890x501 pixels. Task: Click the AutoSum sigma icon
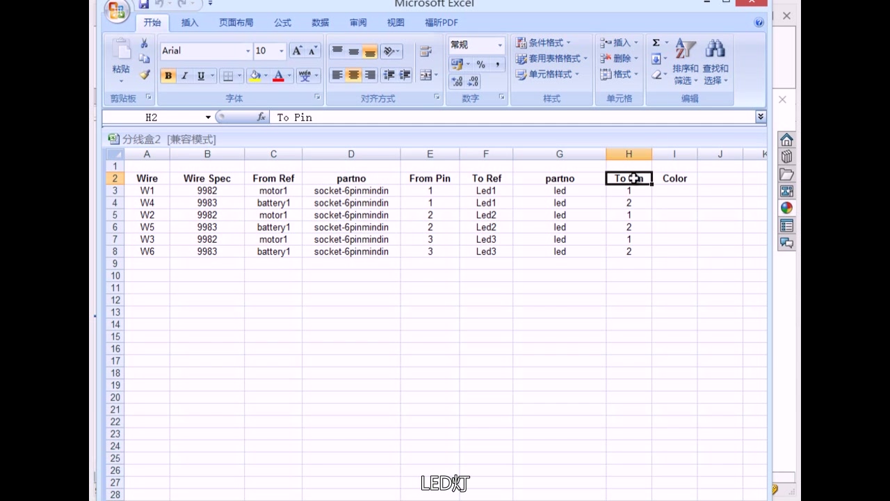coord(656,43)
